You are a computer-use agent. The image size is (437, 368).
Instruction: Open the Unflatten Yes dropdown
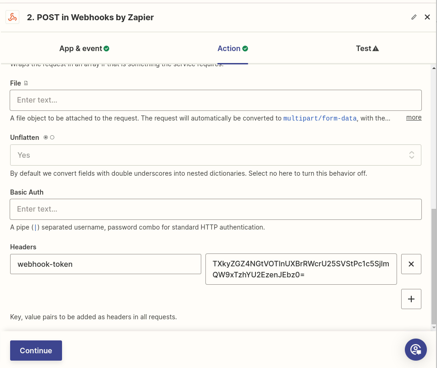216,155
